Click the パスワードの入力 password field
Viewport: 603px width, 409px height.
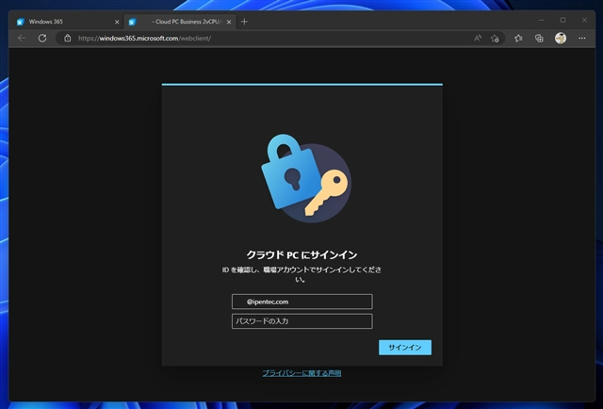(301, 321)
